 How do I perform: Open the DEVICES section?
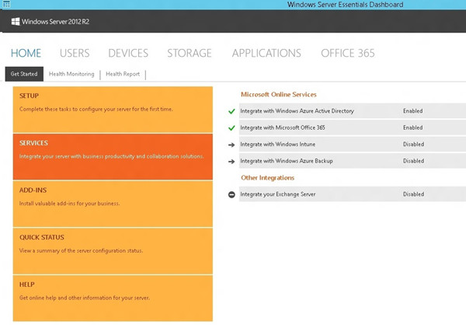[128, 54]
